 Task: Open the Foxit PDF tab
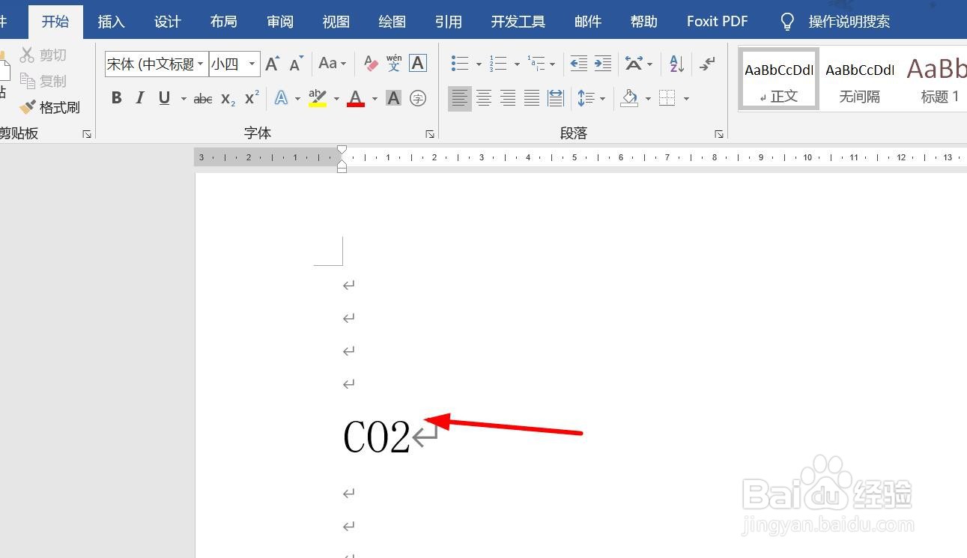[x=717, y=21]
